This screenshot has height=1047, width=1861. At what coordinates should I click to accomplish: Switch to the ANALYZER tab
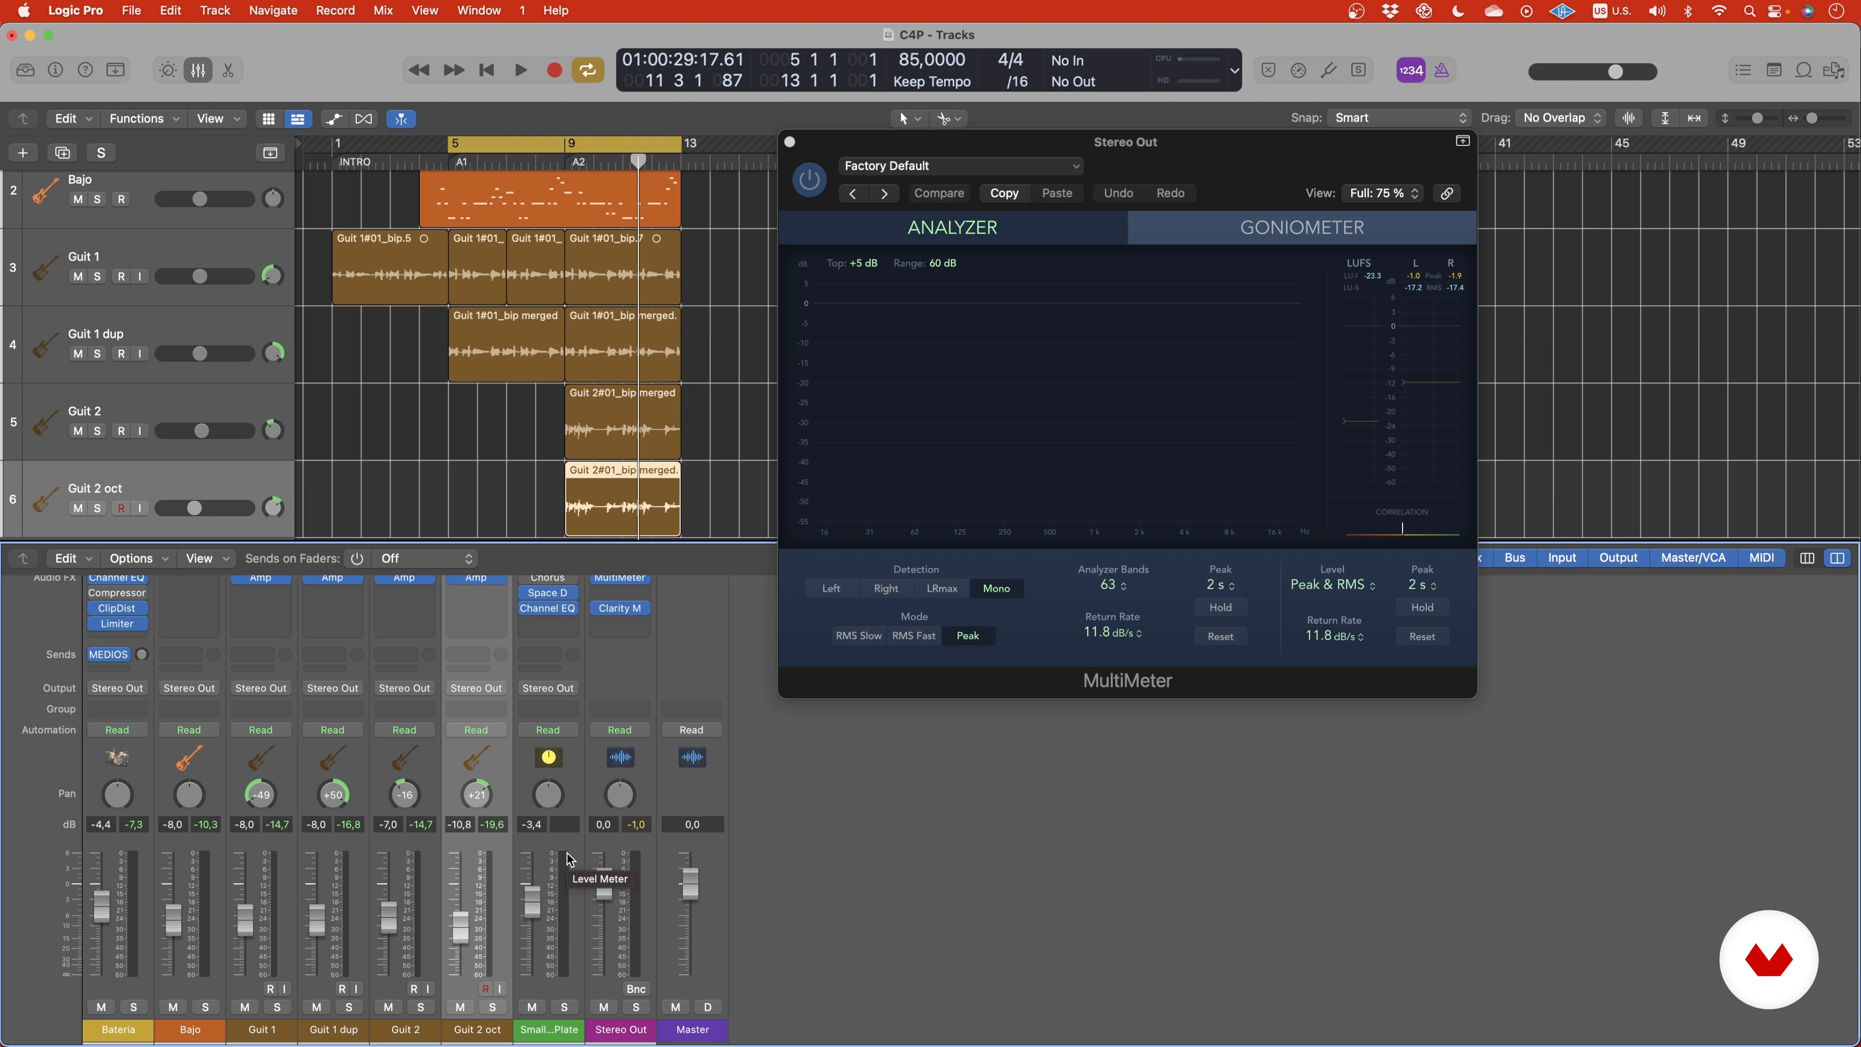click(x=952, y=228)
